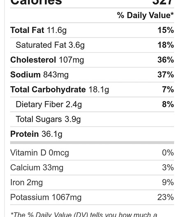Viewport: 176px width, 217px height.
Task: Click the Total Sugars 3.9g text
Action: tap(48, 119)
